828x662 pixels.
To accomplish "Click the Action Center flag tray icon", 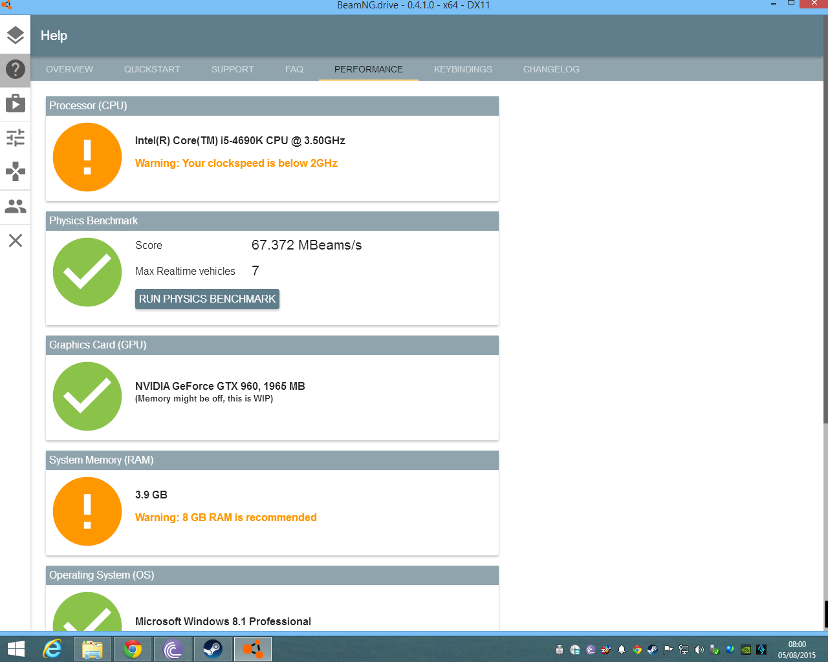I will 668,650.
